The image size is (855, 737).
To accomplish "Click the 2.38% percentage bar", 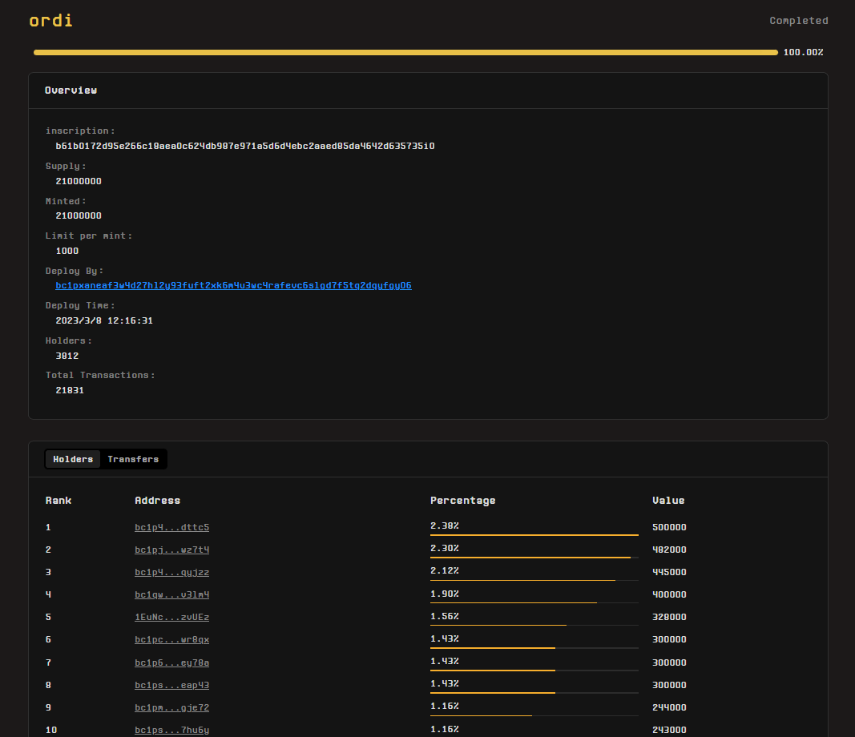I will tap(534, 535).
